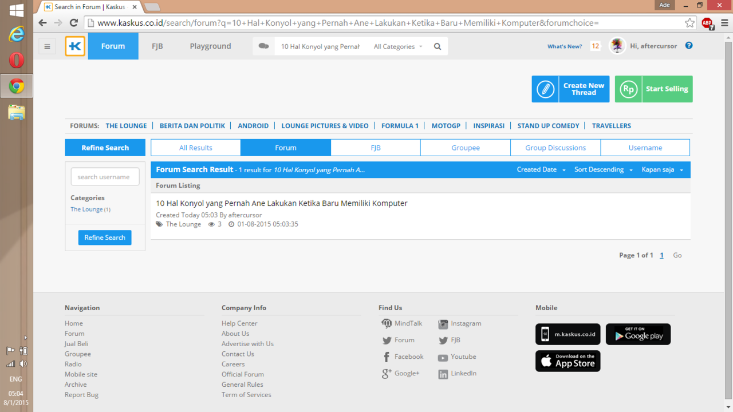This screenshot has width=733, height=412.
Task: Bookmark page with the star icon
Action: 689,23
